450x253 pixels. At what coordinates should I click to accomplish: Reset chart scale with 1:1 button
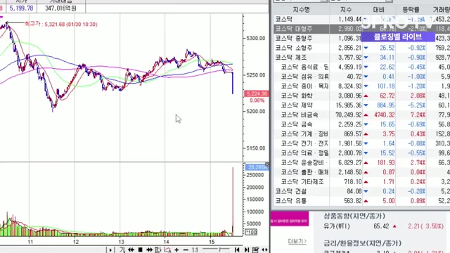pos(195,250)
